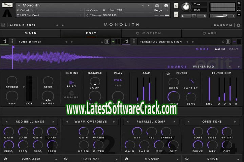Click the settings gear next to Random
This screenshot has width=244, height=162.
click(x=238, y=25)
